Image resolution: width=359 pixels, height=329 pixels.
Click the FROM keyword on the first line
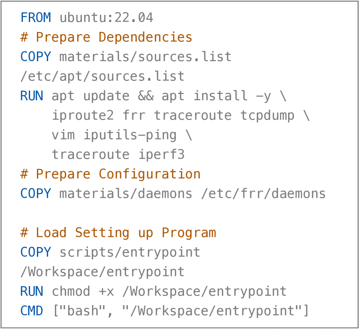[36, 18]
